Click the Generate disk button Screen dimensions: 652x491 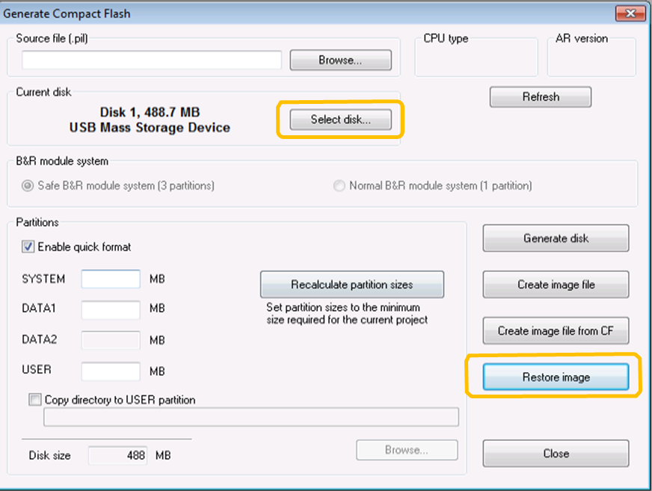tap(555, 238)
